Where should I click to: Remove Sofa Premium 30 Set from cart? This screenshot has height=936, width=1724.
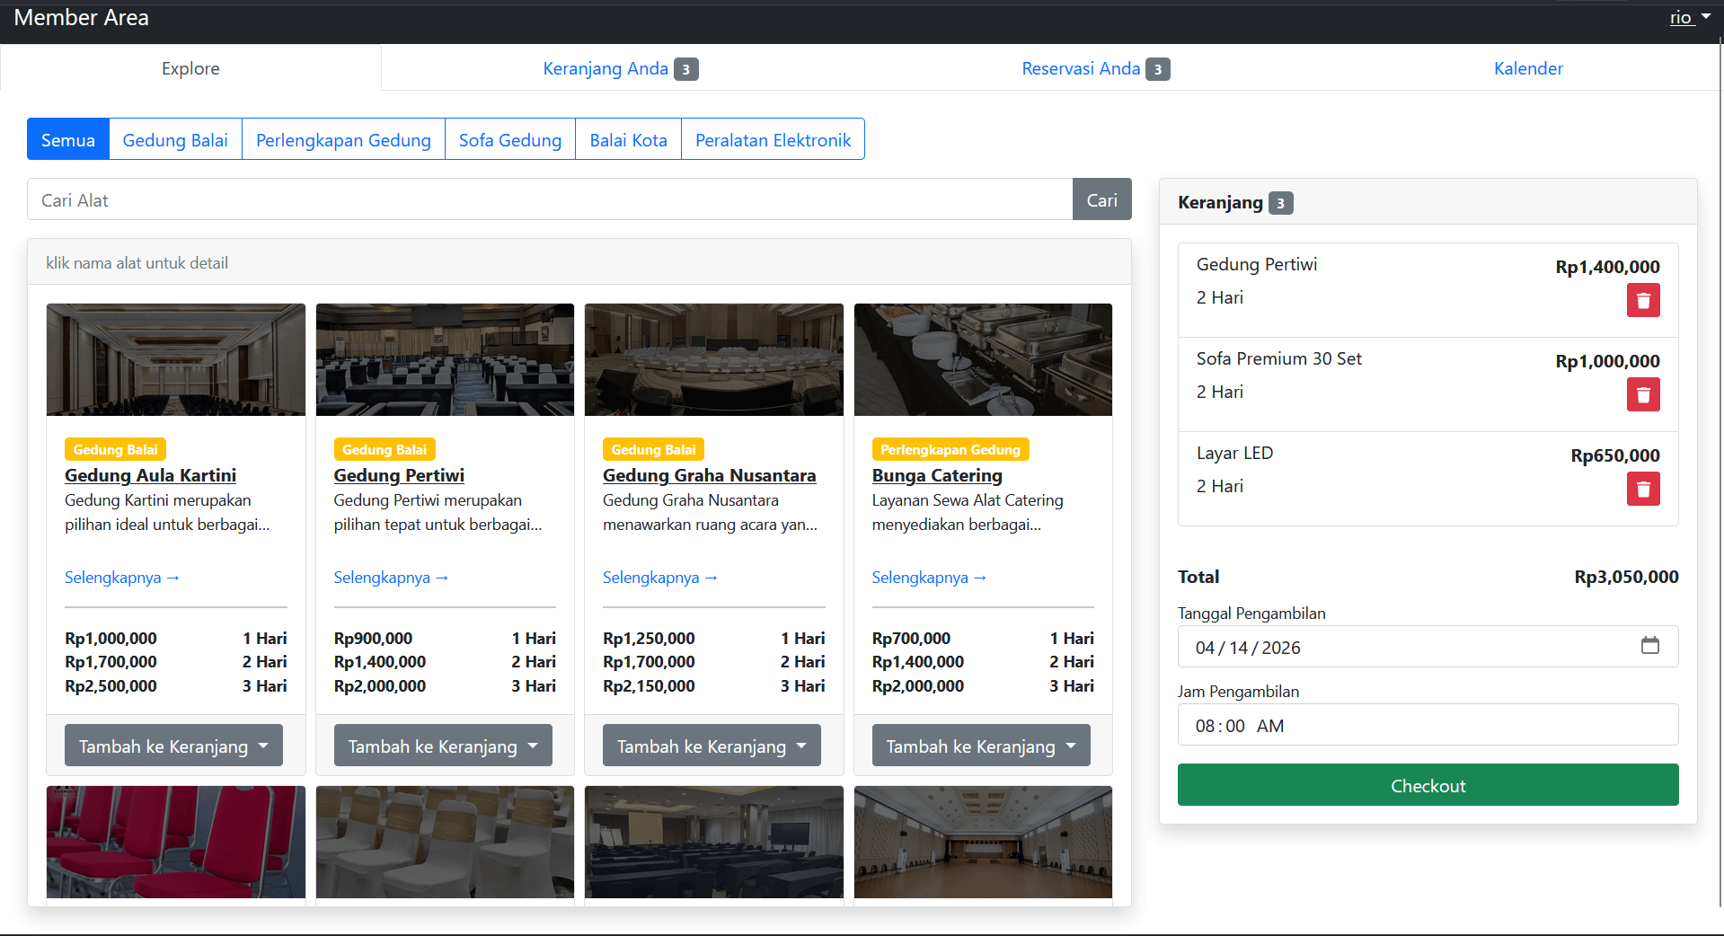pos(1643,394)
